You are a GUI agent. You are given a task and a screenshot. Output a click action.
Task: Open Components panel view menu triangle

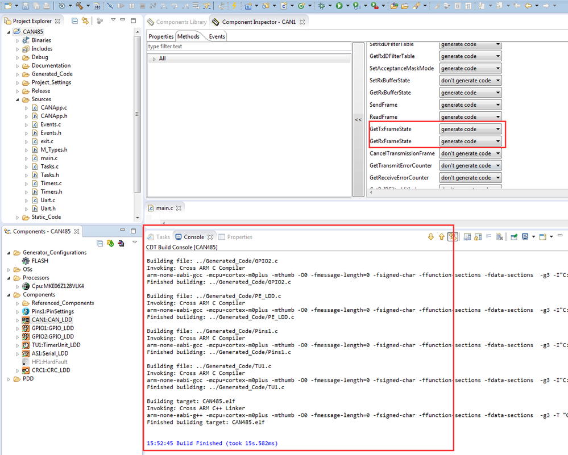coord(134,242)
